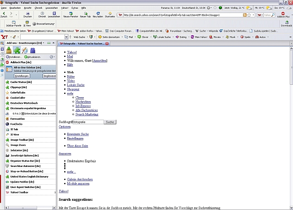
Task: Select FoxClocks in the add-ons list
Action: [16, 123]
